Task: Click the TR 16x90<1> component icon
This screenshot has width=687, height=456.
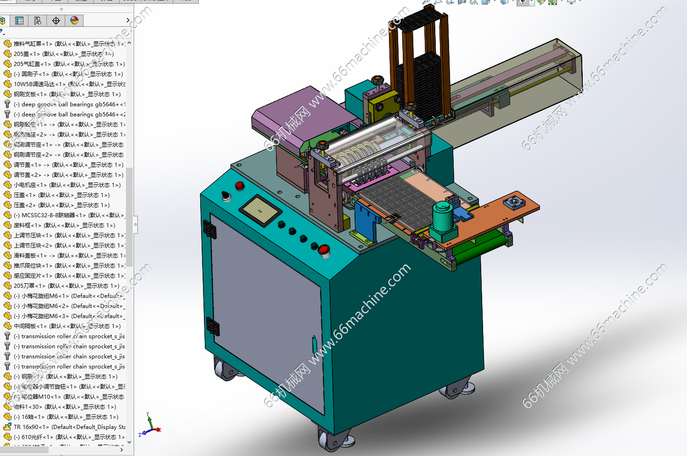Action: click(7, 427)
